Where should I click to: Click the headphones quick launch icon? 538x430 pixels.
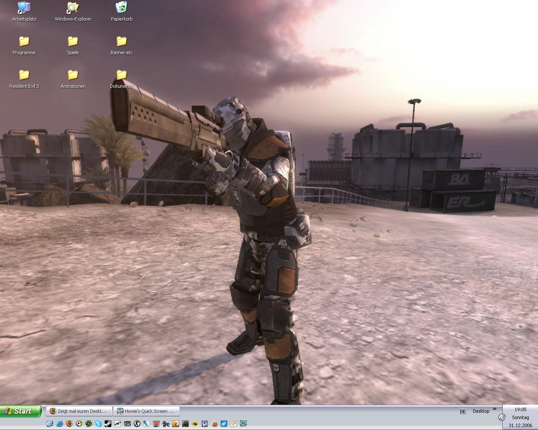(205, 424)
